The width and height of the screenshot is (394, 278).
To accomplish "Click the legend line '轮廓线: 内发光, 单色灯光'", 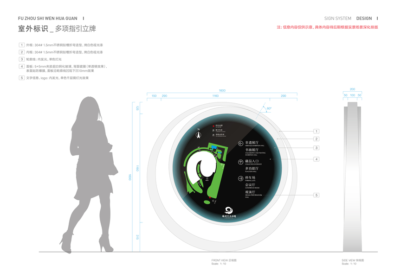I will (44, 59).
